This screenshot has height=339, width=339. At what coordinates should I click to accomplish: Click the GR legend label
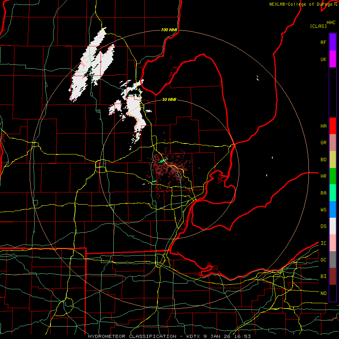coord(323,143)
